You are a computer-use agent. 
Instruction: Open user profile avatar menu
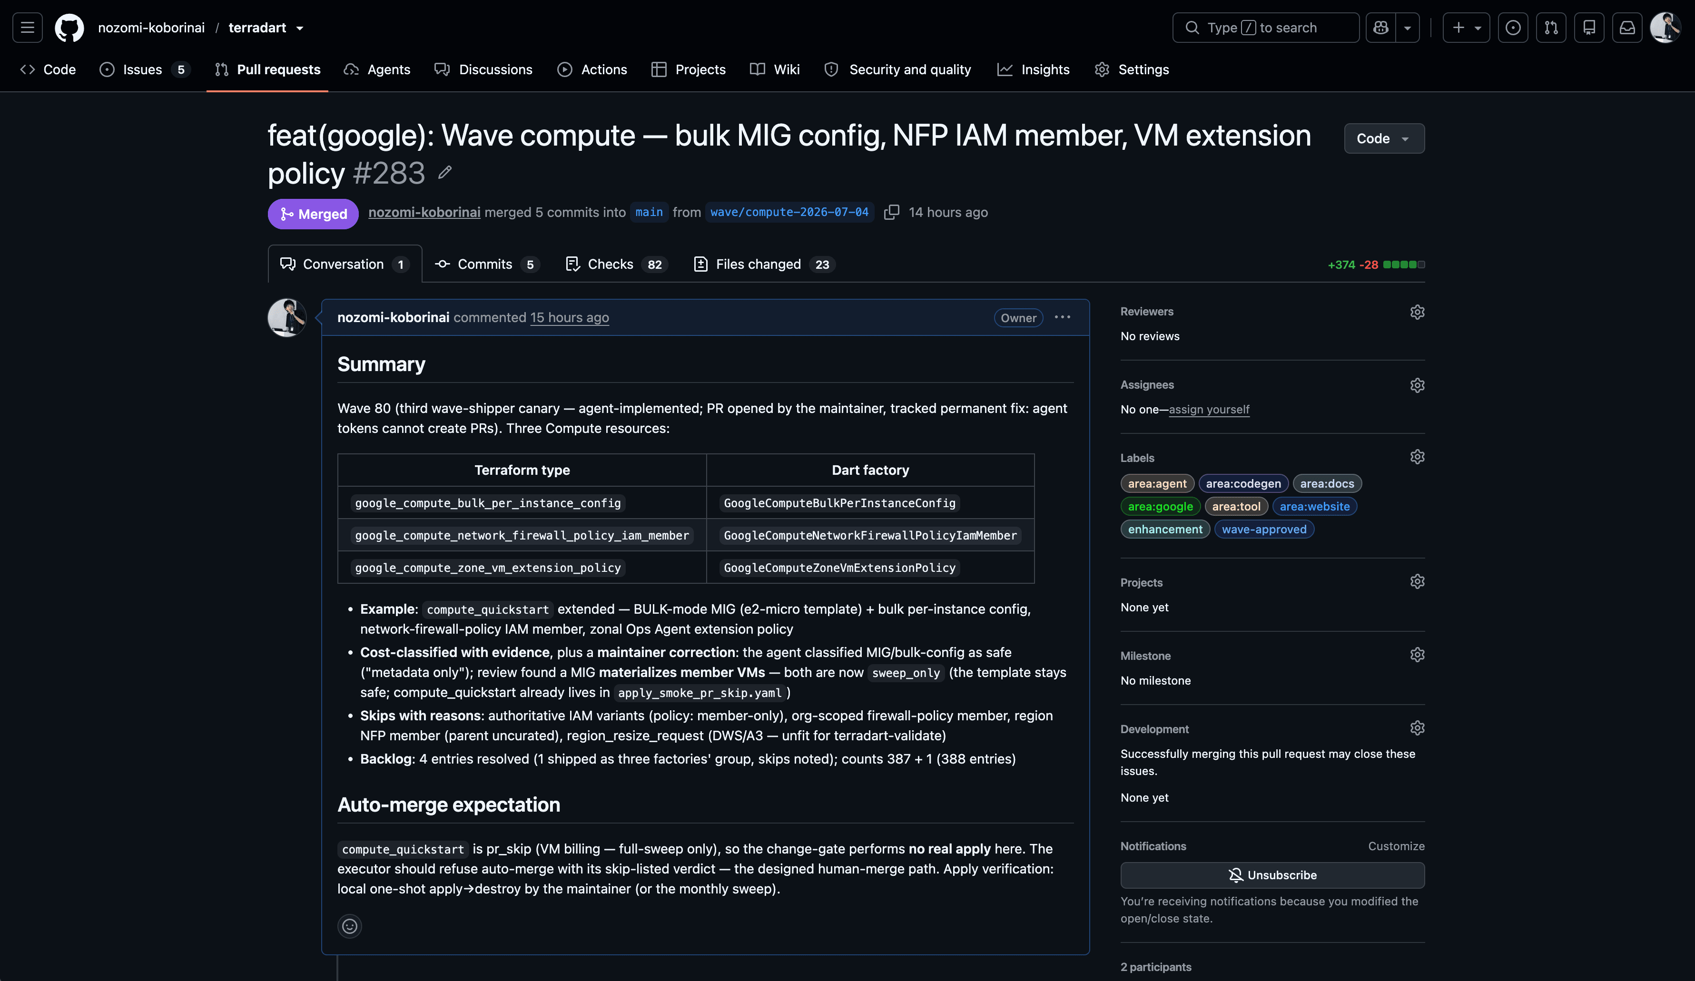1665,28
